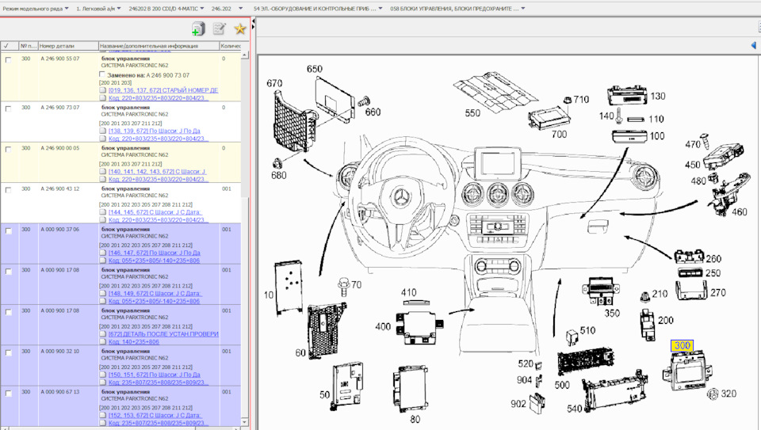
Task: Click the gold star favorites icon
Action: click(x=239, y=29)
